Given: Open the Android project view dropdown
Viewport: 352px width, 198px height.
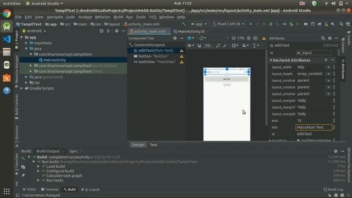Looking at the screenshot, I should coord(34,31).
